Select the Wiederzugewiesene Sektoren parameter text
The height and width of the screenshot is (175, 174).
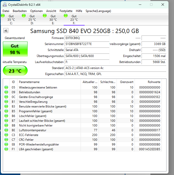click(38, 87)
